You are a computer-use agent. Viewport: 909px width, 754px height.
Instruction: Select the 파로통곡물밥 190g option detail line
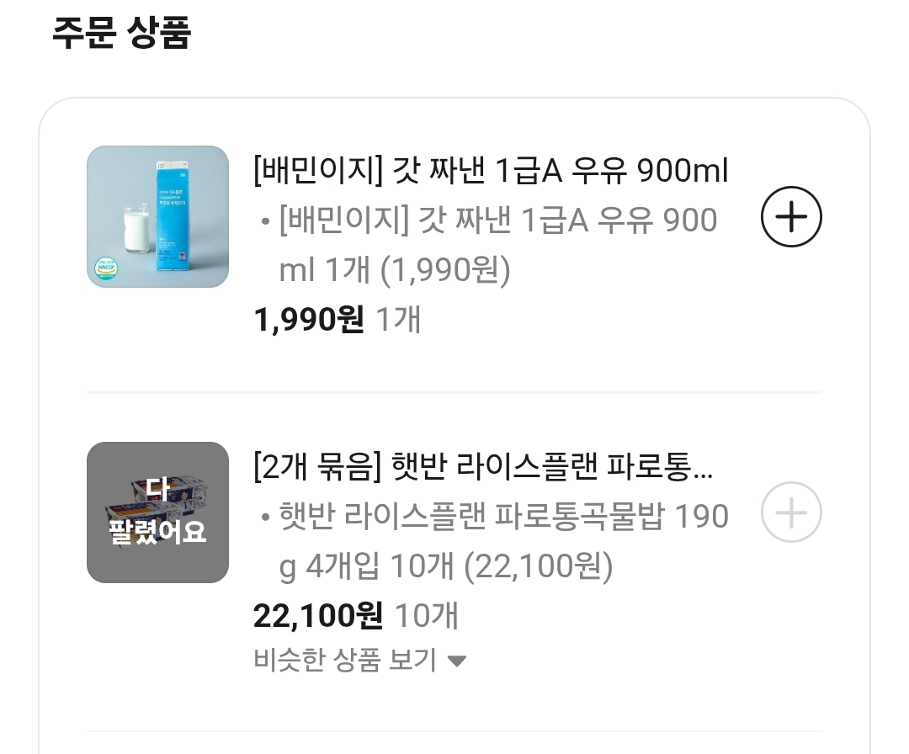click(x=495, y=541)
